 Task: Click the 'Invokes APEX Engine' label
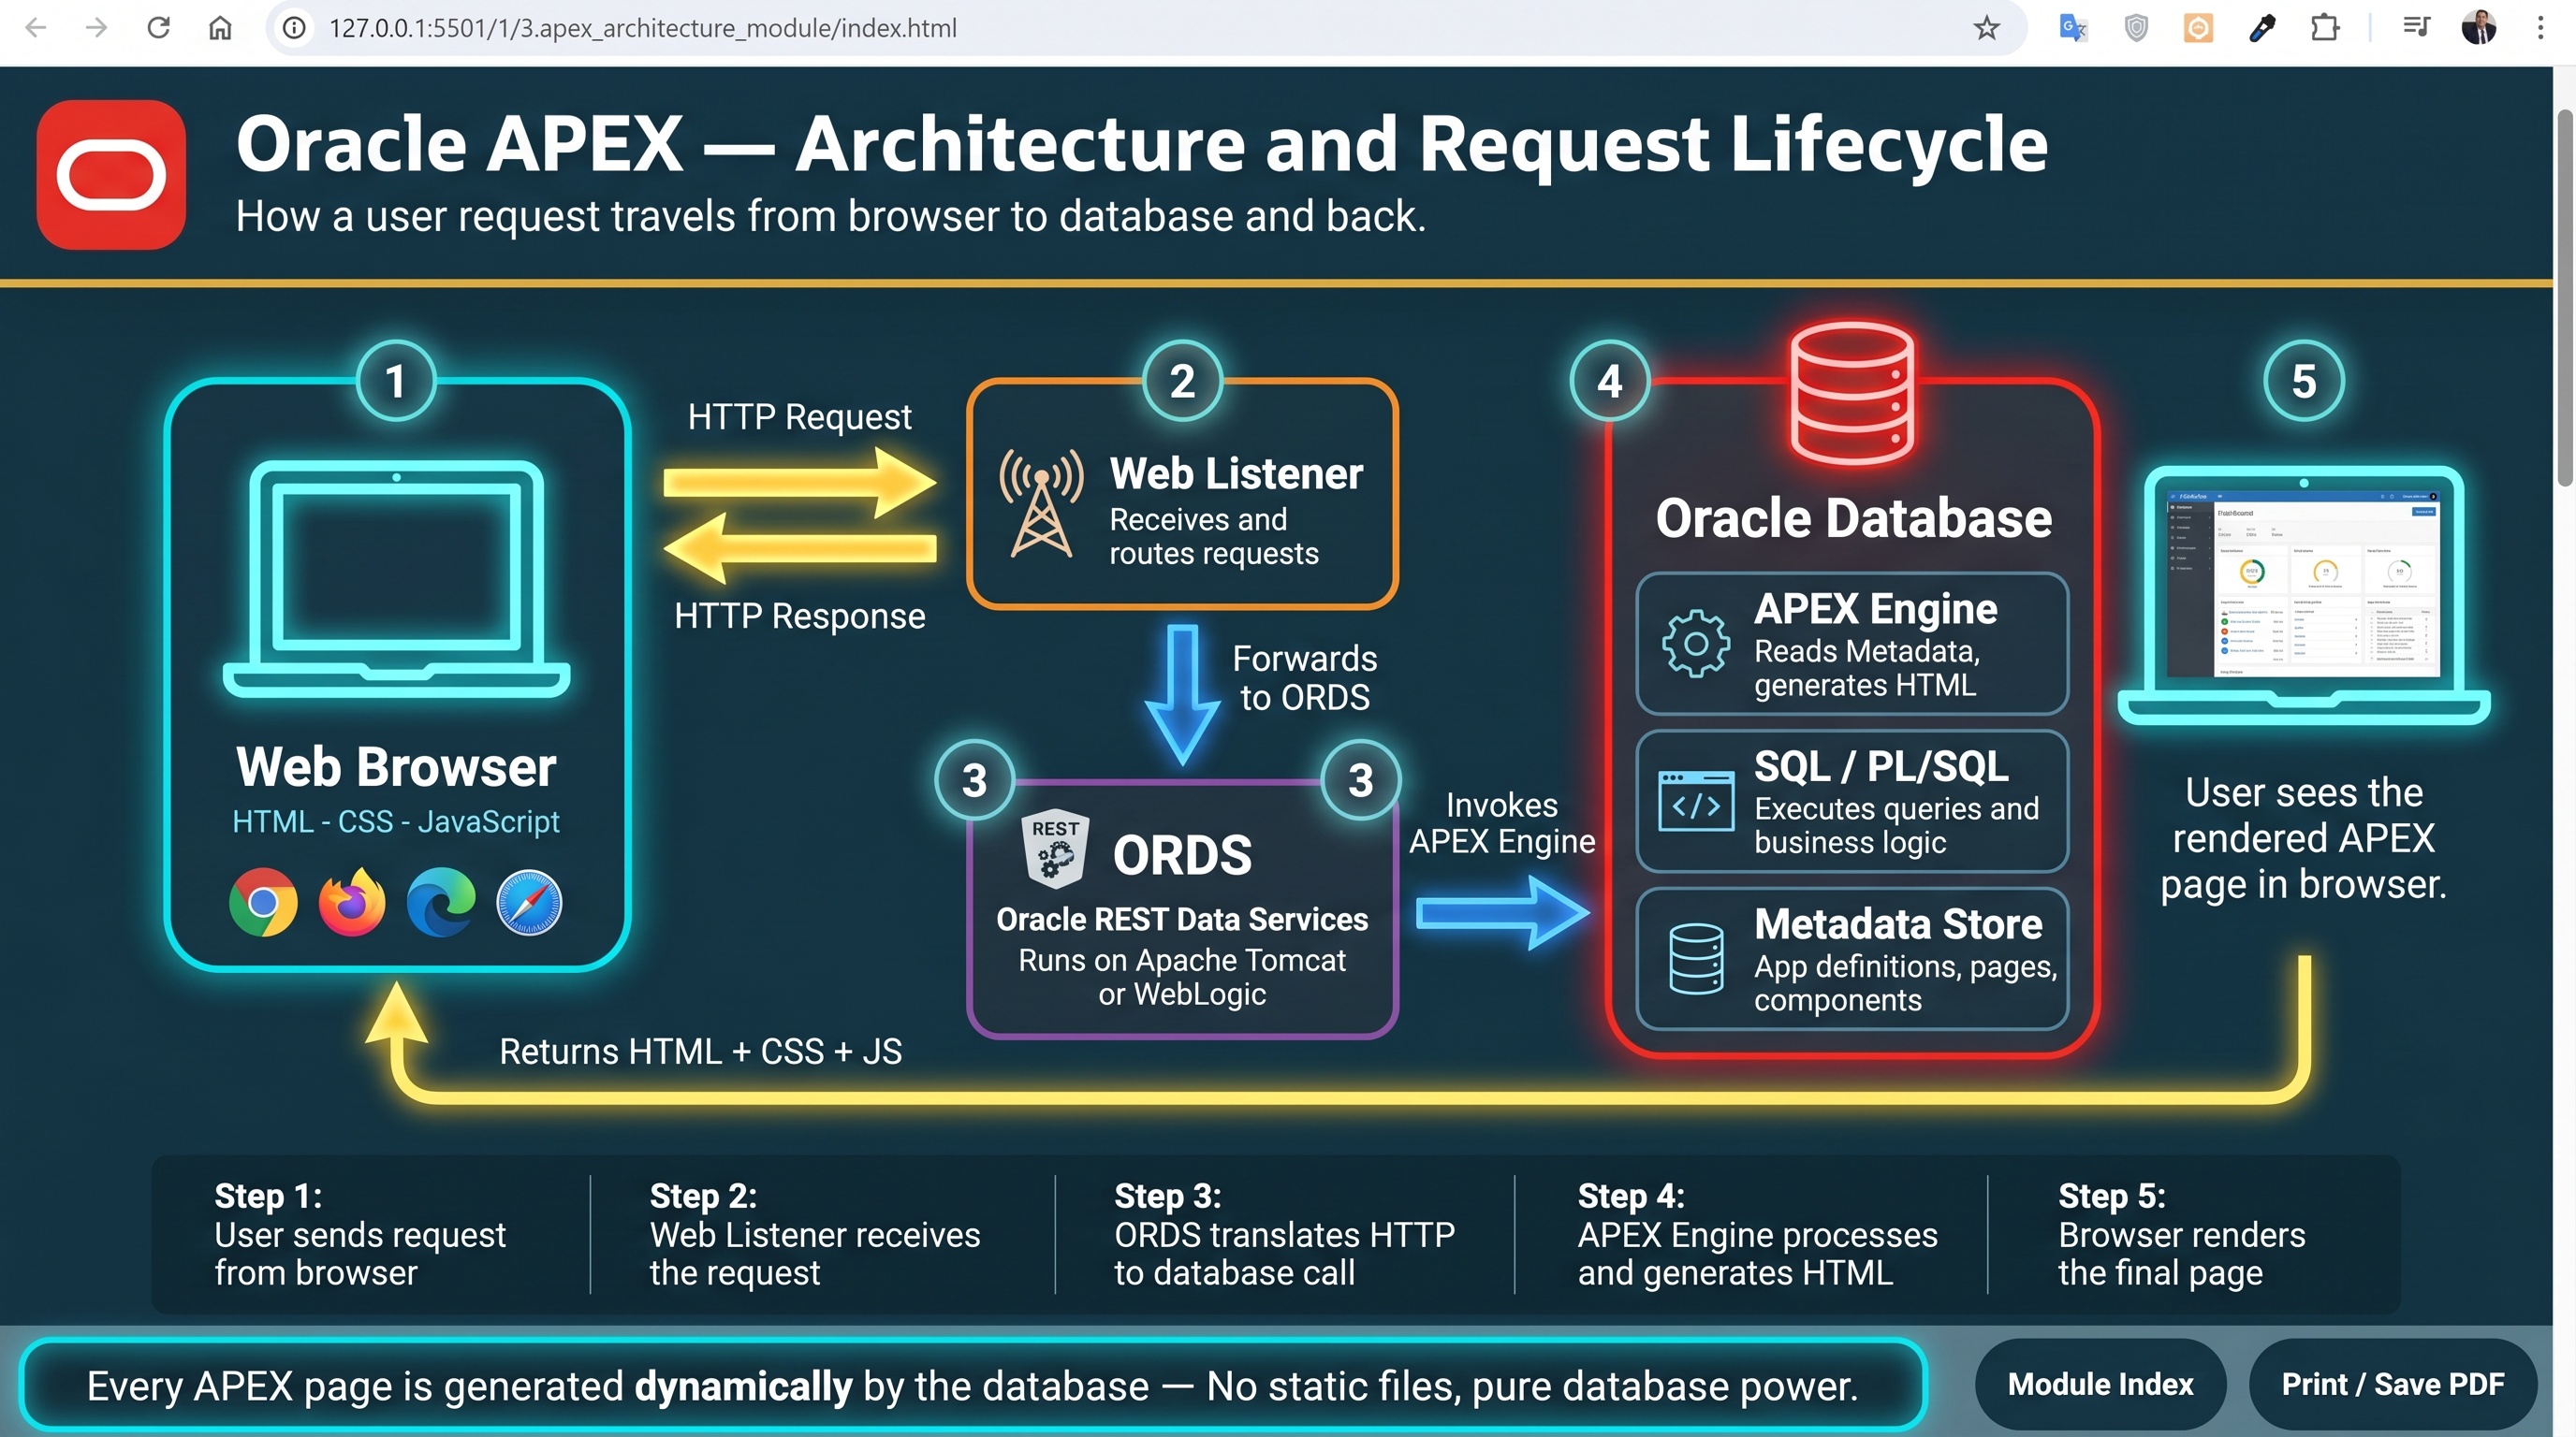[x=1502, y=823]
